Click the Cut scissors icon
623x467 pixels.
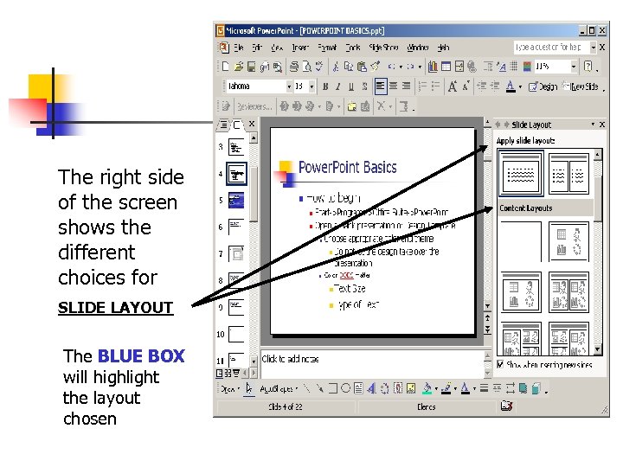(336, 67)
